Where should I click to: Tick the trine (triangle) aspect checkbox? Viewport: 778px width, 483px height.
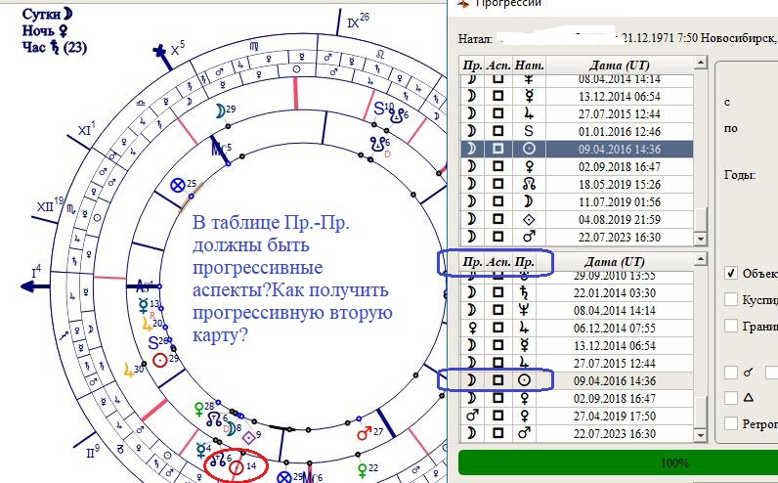tap(731, 398)
